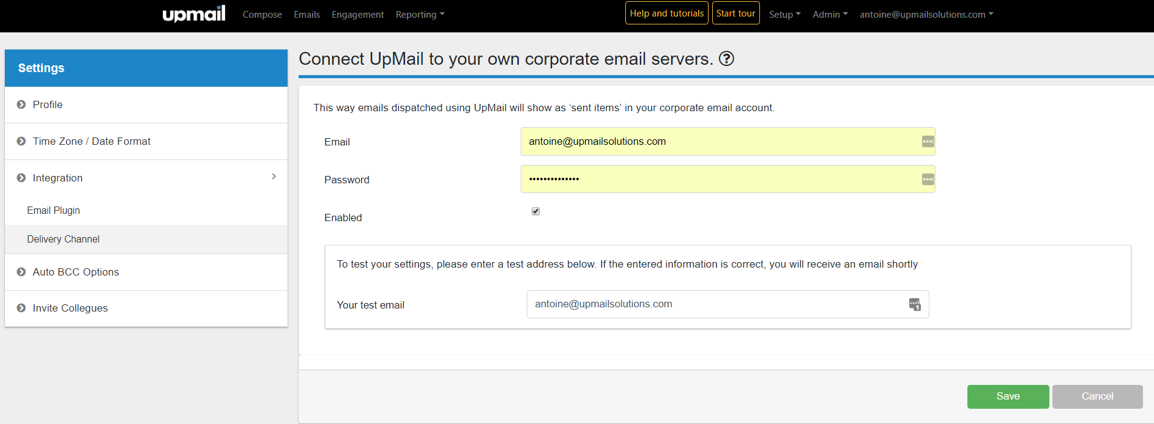The height and width of the screenshot is (424, 1154).
Task: Click the help question mark icon beside heading
Action: [x=726, y=59]
